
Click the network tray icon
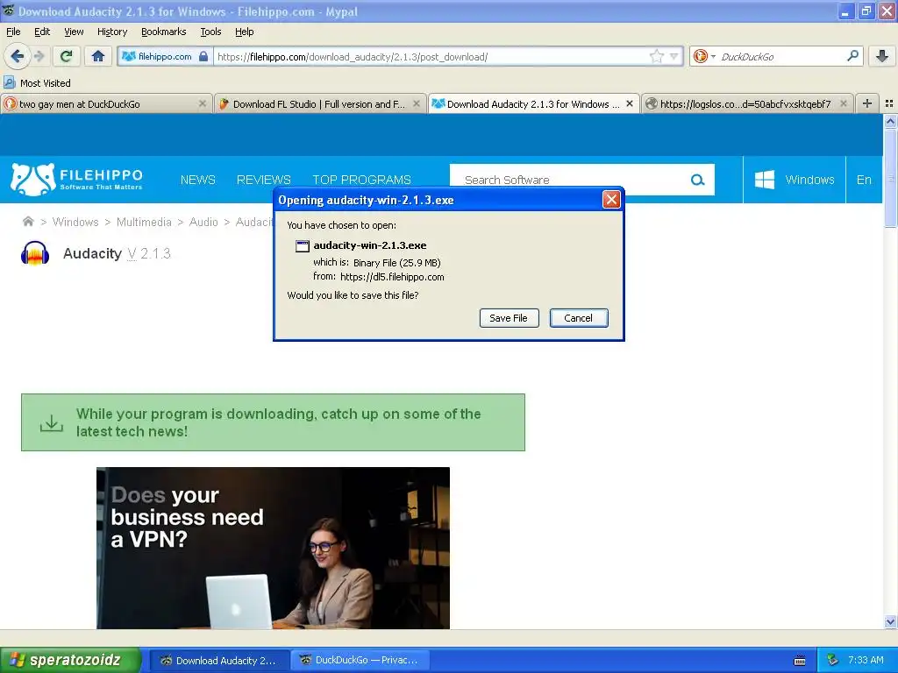(x=833, y=661)
